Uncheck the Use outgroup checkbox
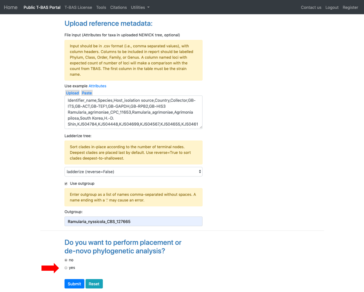Screen dimensions: 364x292 [x=66, y=183]
